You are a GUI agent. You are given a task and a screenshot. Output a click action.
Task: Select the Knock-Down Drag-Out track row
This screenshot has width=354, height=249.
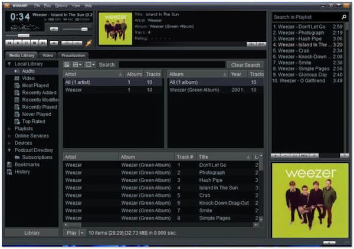(x=161, y=203)
